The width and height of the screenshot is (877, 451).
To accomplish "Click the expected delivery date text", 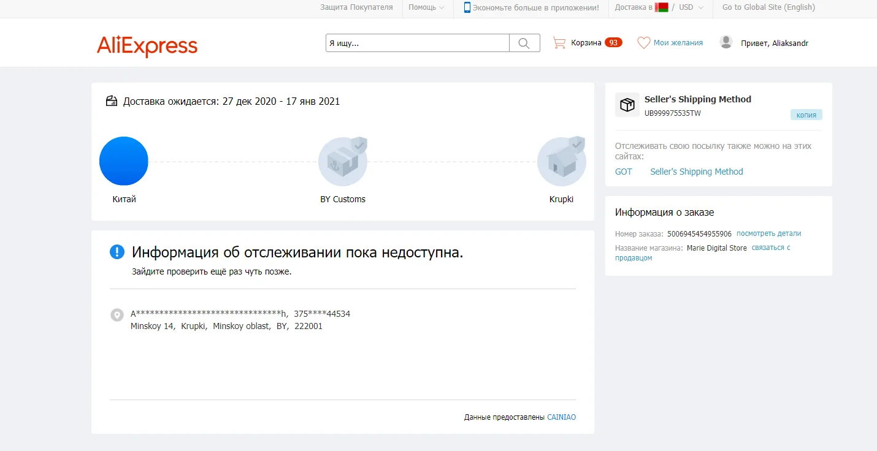I will coord(232,101).
